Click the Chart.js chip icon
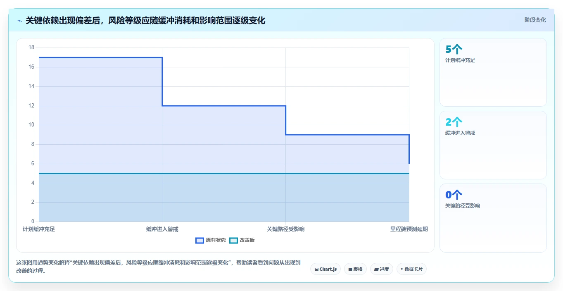 tap(316, 269)
